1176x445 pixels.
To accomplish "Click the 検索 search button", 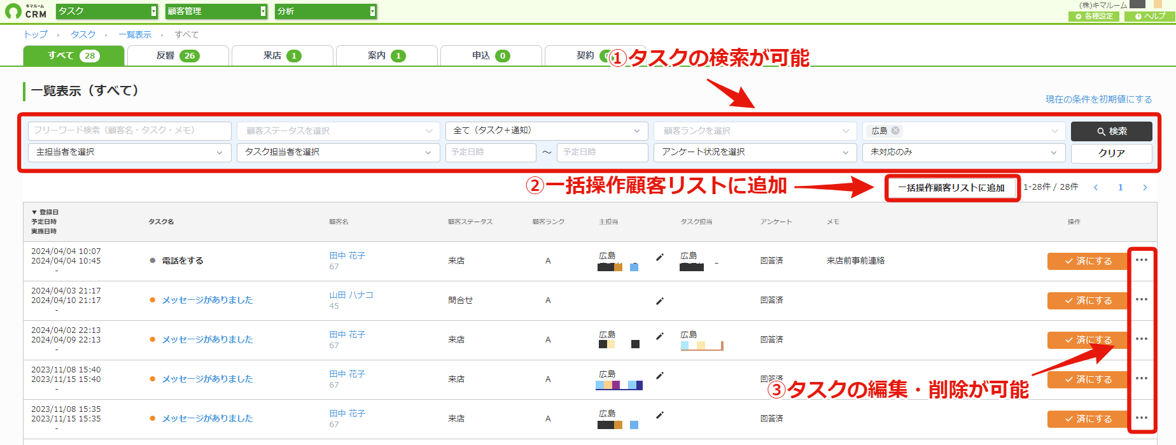I will click(1112, 131).
